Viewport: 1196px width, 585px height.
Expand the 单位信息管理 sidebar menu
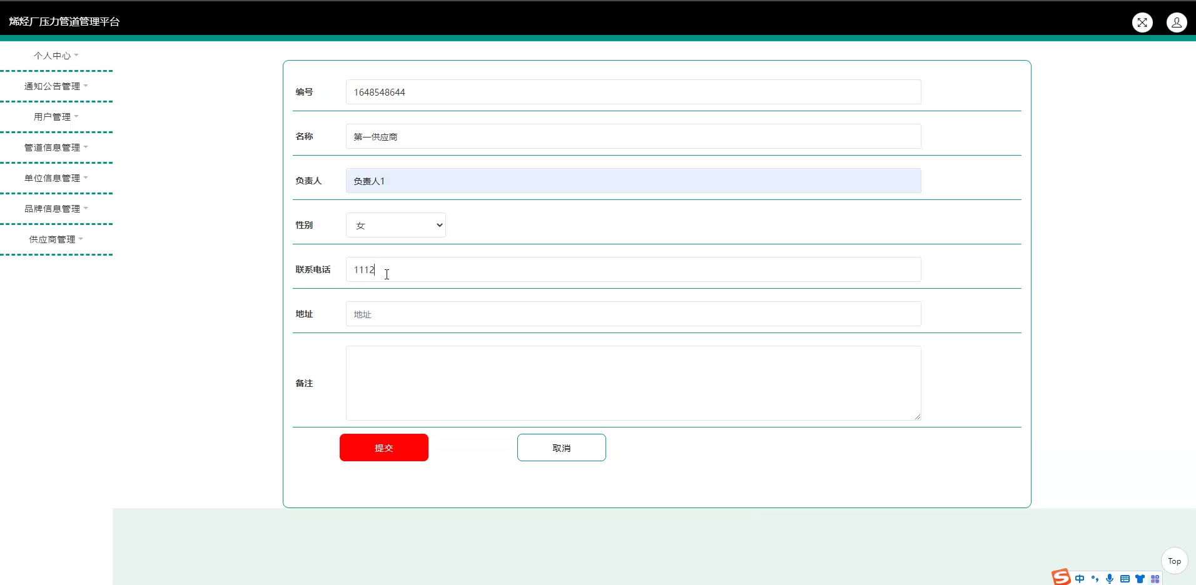[x=56, y=178]
